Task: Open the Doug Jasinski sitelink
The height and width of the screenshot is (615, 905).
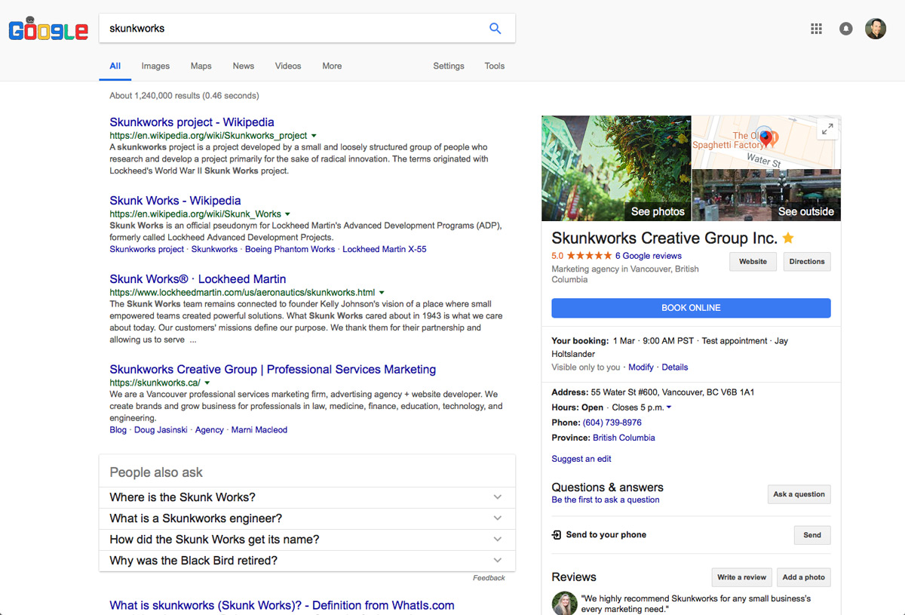Action: point(161,430)
